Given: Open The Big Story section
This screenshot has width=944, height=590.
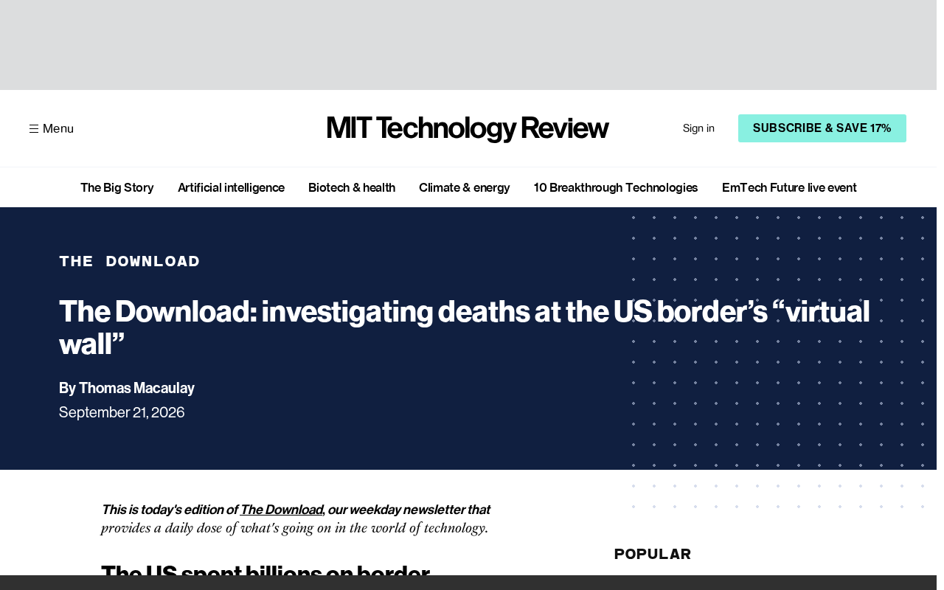Looking at the screenshot, I should pyautogui.click(x=117, y=187).
